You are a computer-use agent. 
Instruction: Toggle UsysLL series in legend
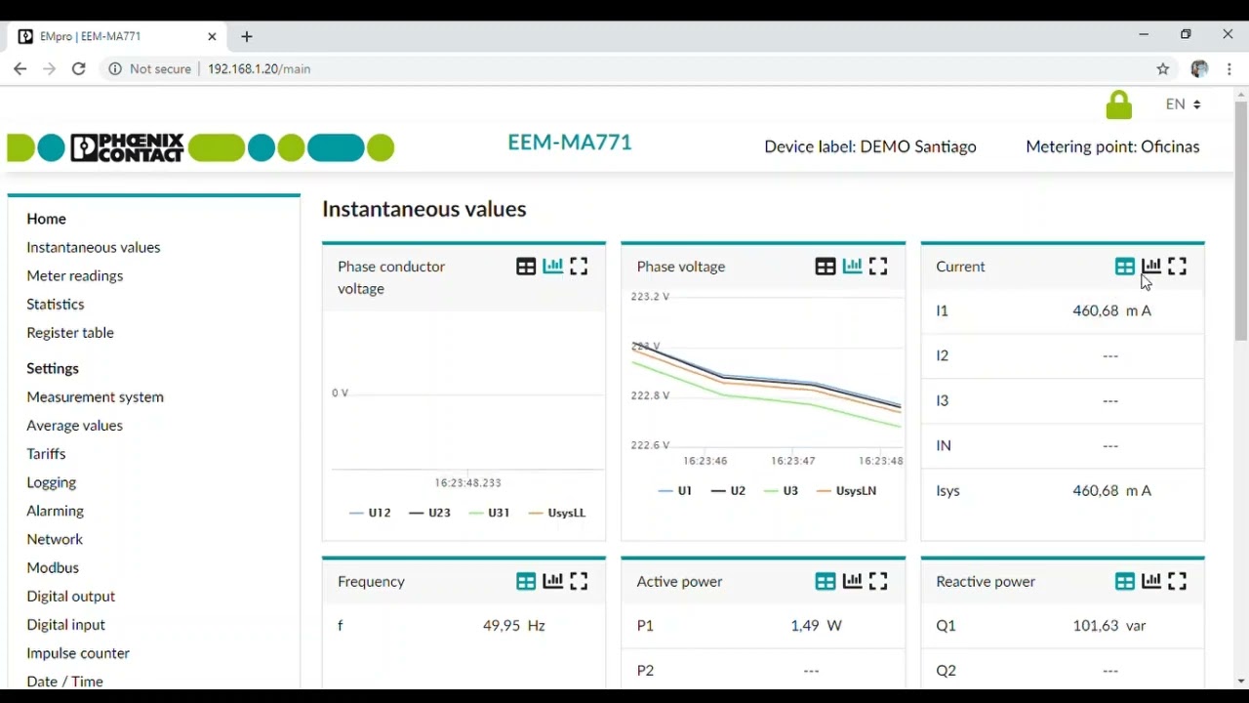557,513
